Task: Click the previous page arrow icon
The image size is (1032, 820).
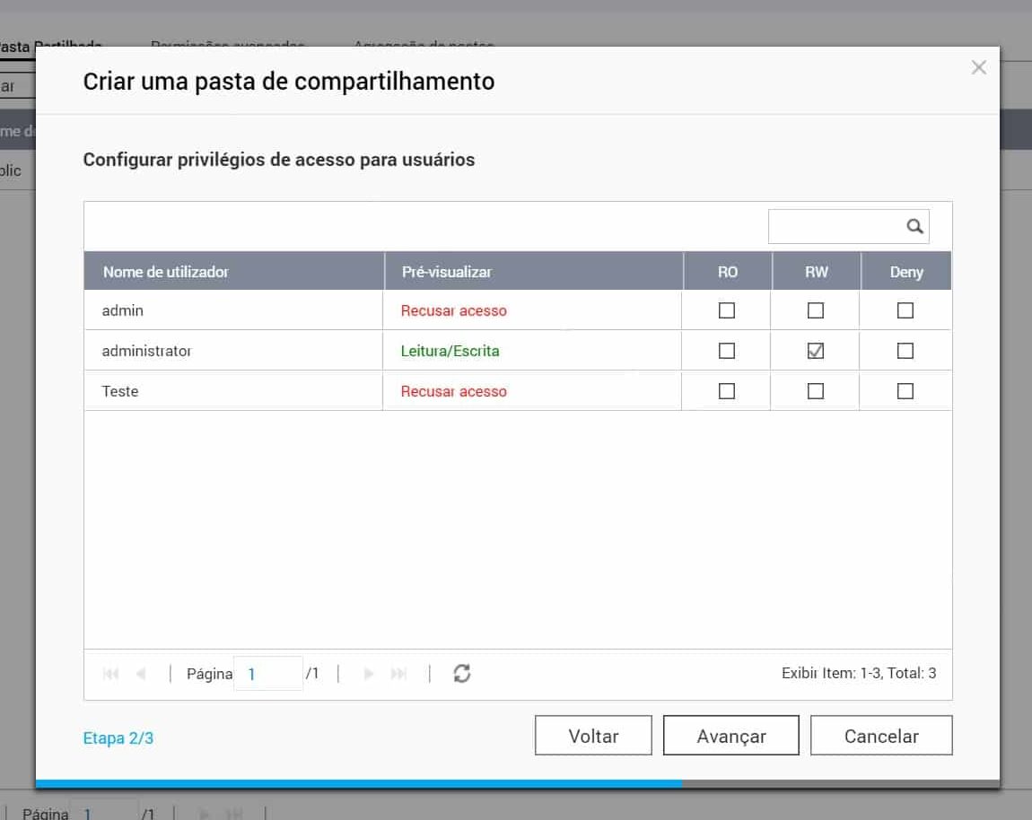Action: tap(140, 674)
